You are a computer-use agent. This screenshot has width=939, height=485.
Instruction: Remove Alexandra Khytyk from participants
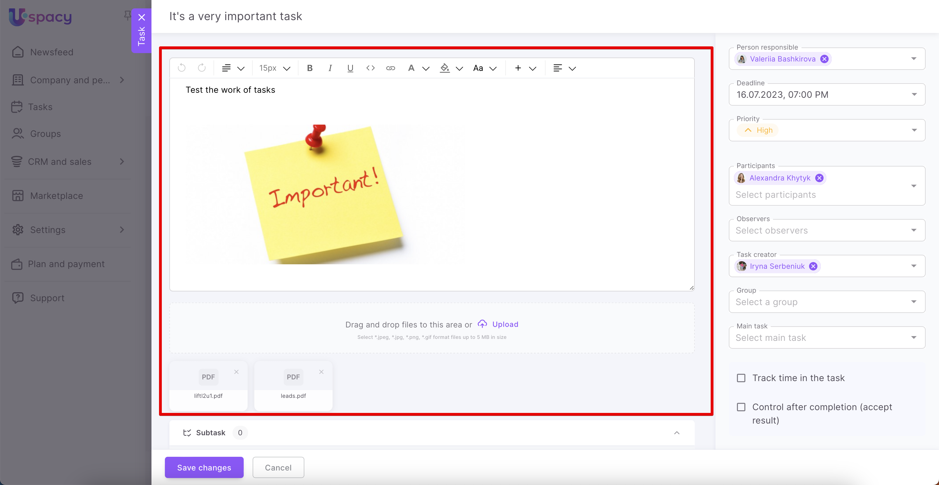[x=819, y=178]
